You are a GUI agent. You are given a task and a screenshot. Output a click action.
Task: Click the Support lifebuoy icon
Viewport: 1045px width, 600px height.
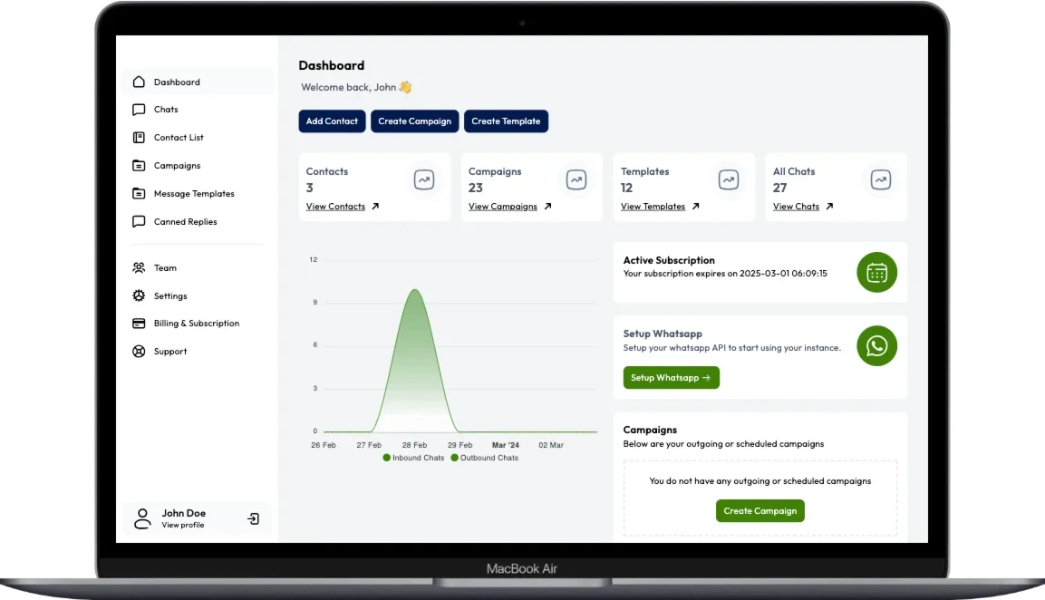[x=139, y=352]
